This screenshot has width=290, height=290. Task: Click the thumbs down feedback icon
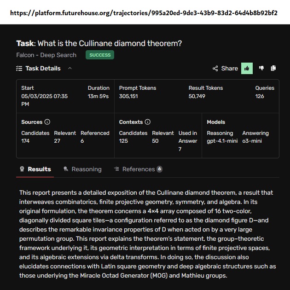261,68
